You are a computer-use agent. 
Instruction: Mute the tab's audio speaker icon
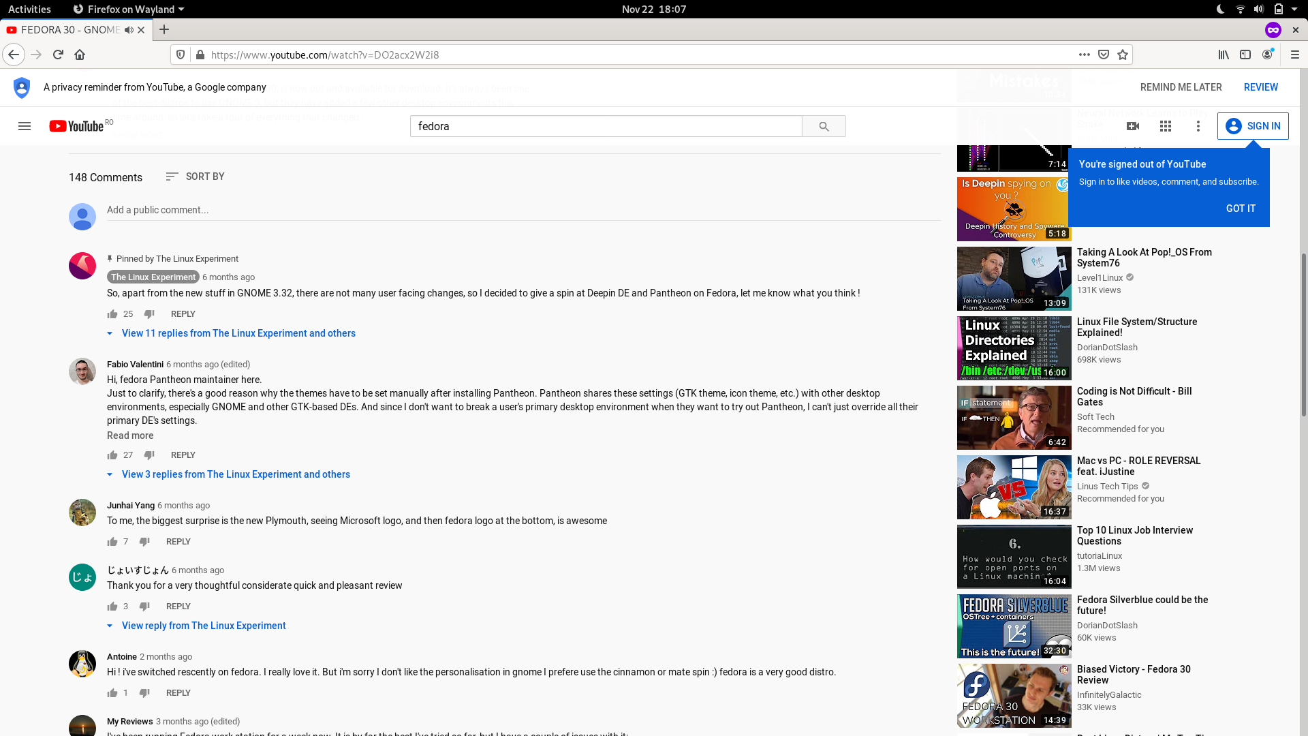(129, 30)
